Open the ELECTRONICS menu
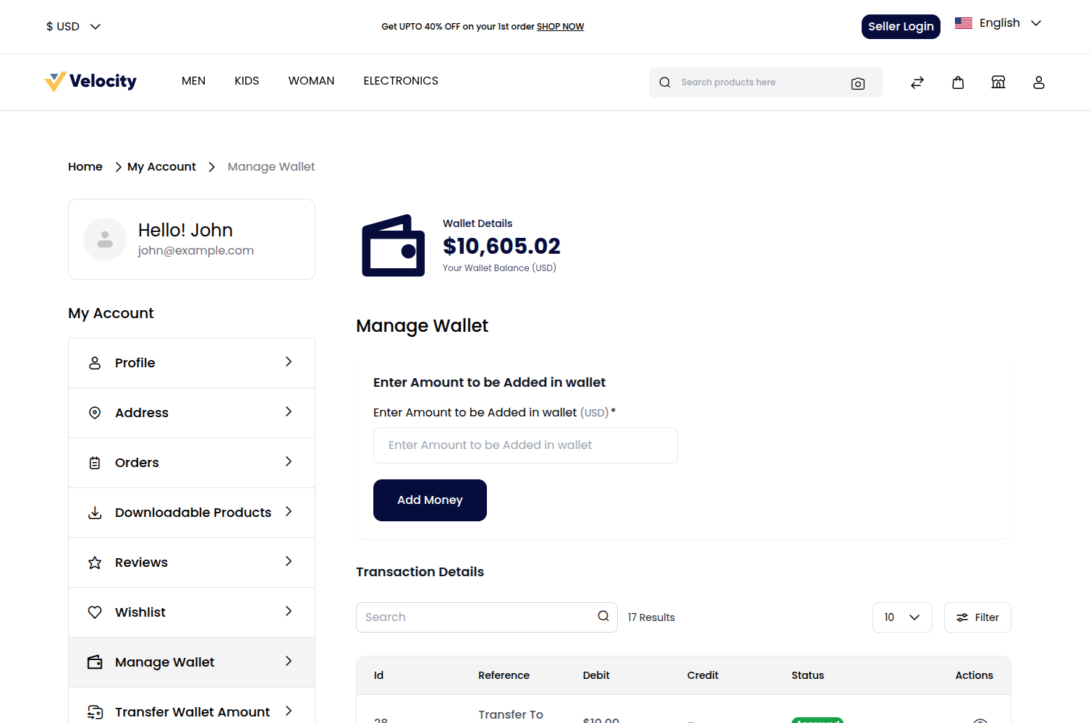1091x723 pixels. click(401, 80)
